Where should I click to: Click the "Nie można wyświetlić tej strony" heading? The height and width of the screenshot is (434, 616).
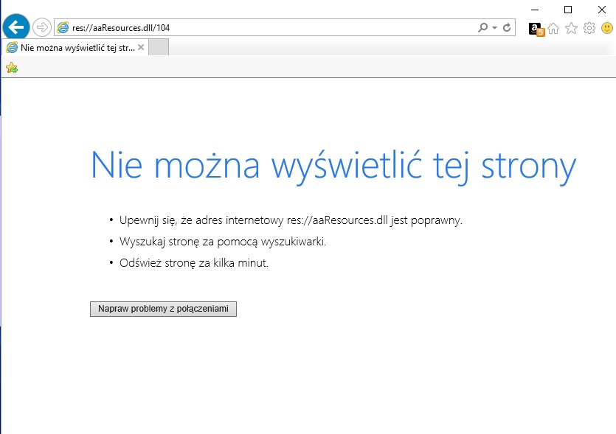(x=333, y=164)
